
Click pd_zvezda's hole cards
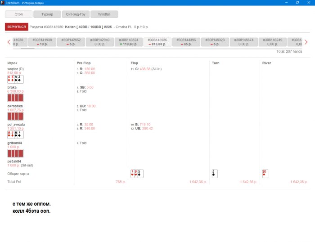point(15,134)
